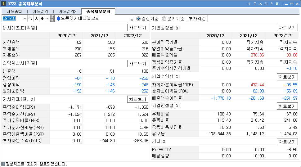Close the 종목재무분석 window
This screenshot has width=301, height=167.
point(297,4)
